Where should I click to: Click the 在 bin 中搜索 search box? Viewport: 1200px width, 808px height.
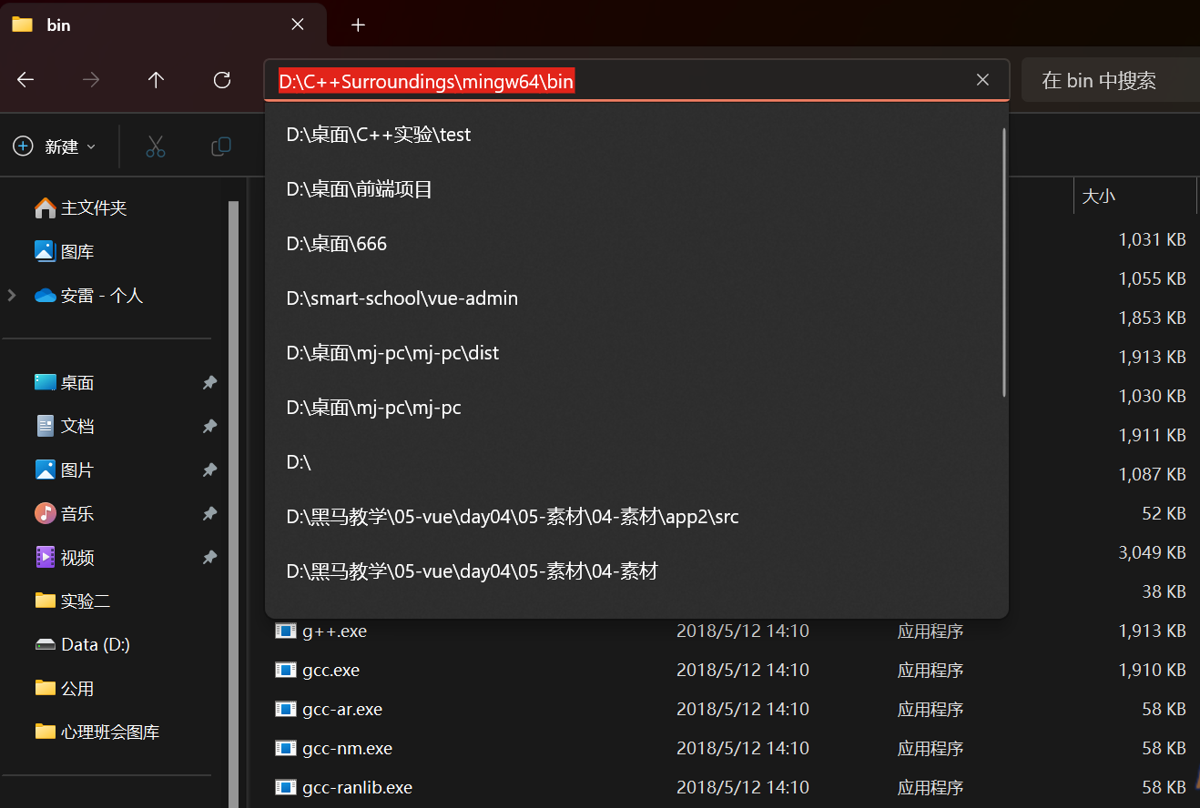tap(1111, 81)
